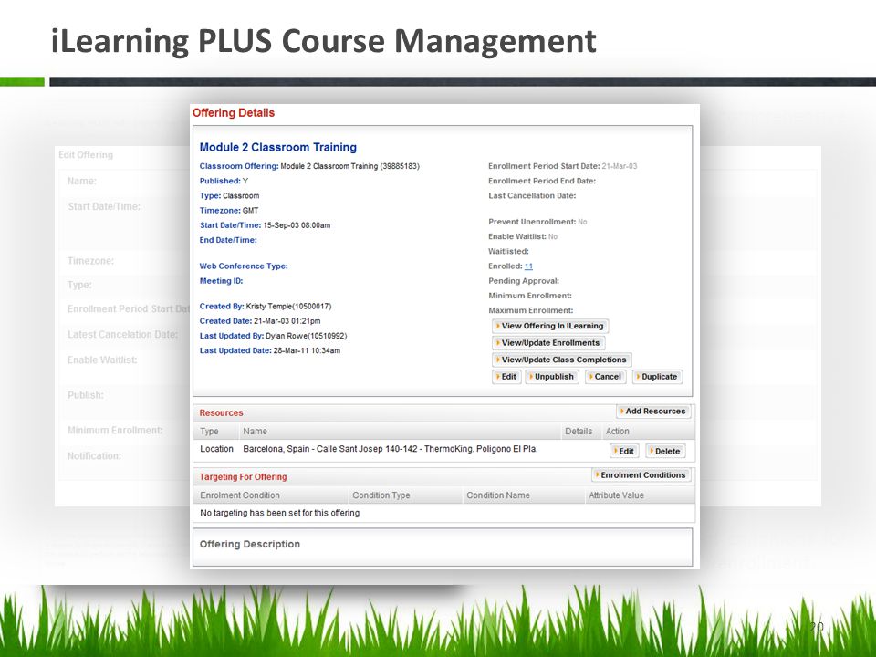The width and height of the screenshot is (876, 657).
Task: Click the start time '15-Sep-03 08:00am'
Action: pos(297,225)
